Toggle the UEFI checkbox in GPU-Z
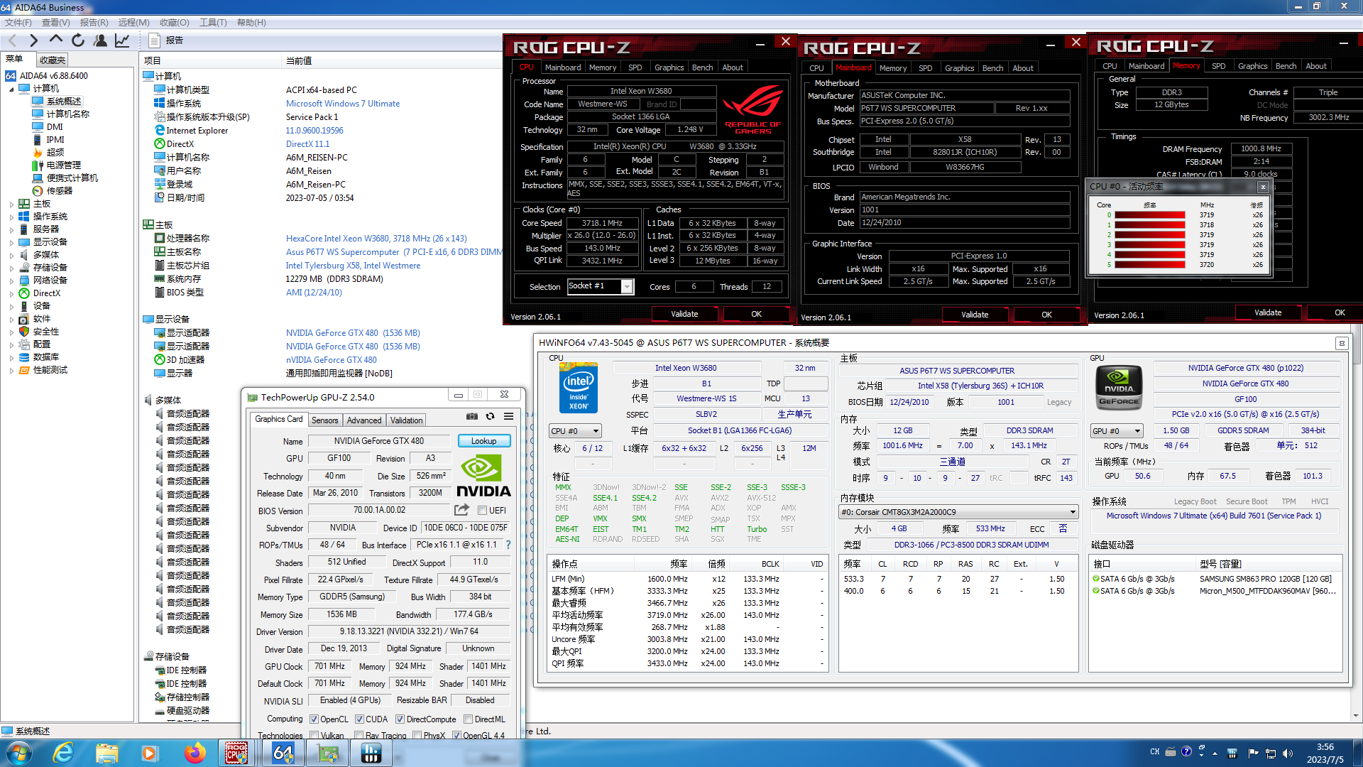This screenshot has width=1363, height=767. point(483,511)
